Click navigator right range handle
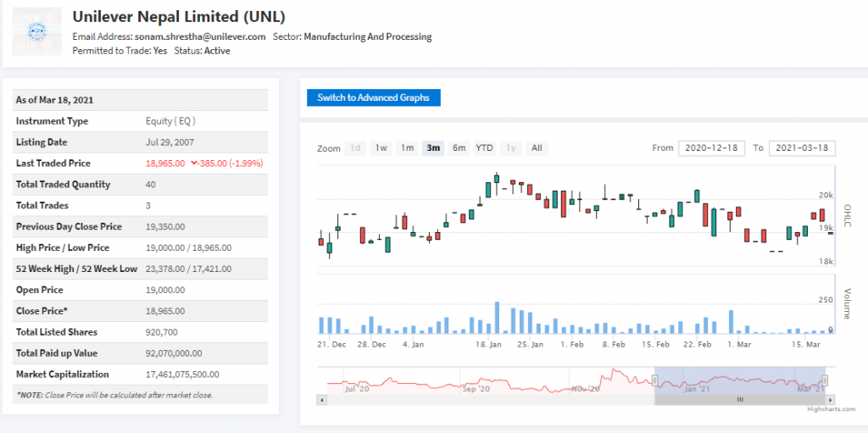This screenshot has width=868, height=433. [825, 381]
